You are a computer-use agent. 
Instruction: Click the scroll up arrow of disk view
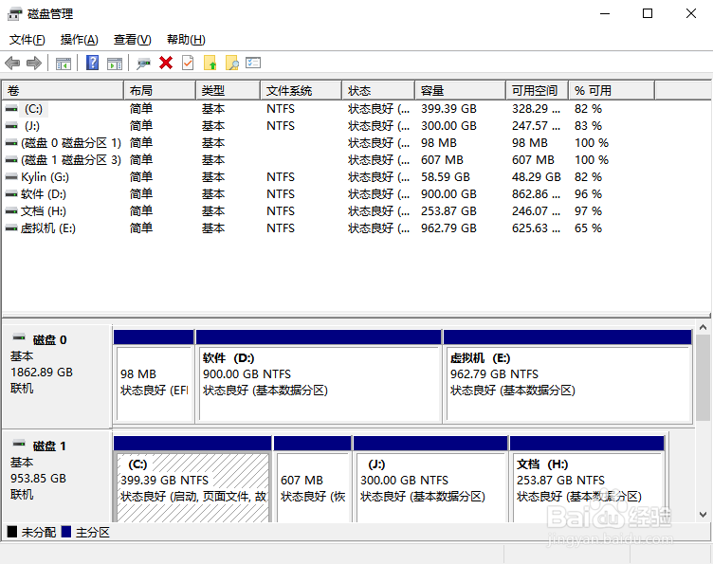[703, 327]
